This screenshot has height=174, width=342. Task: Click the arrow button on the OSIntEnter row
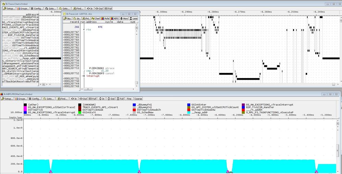click(x=38, y=20)
